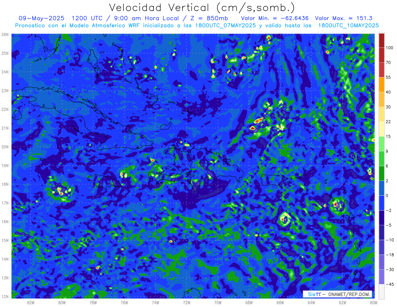This screenshot has height=307, width=397.
Task: Click the dark red band above 100
Action: point(381,40)
